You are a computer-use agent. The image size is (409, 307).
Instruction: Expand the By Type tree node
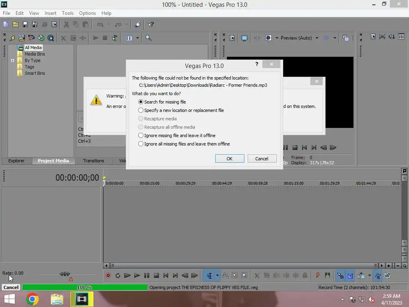pyautogui.click(x=12, y=61)
